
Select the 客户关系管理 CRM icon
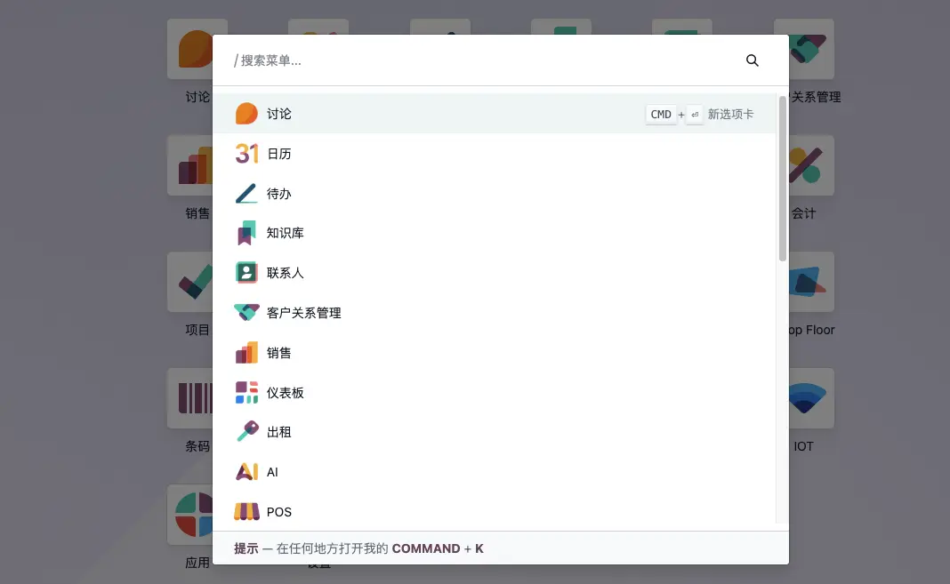click(x=246, y=312)
